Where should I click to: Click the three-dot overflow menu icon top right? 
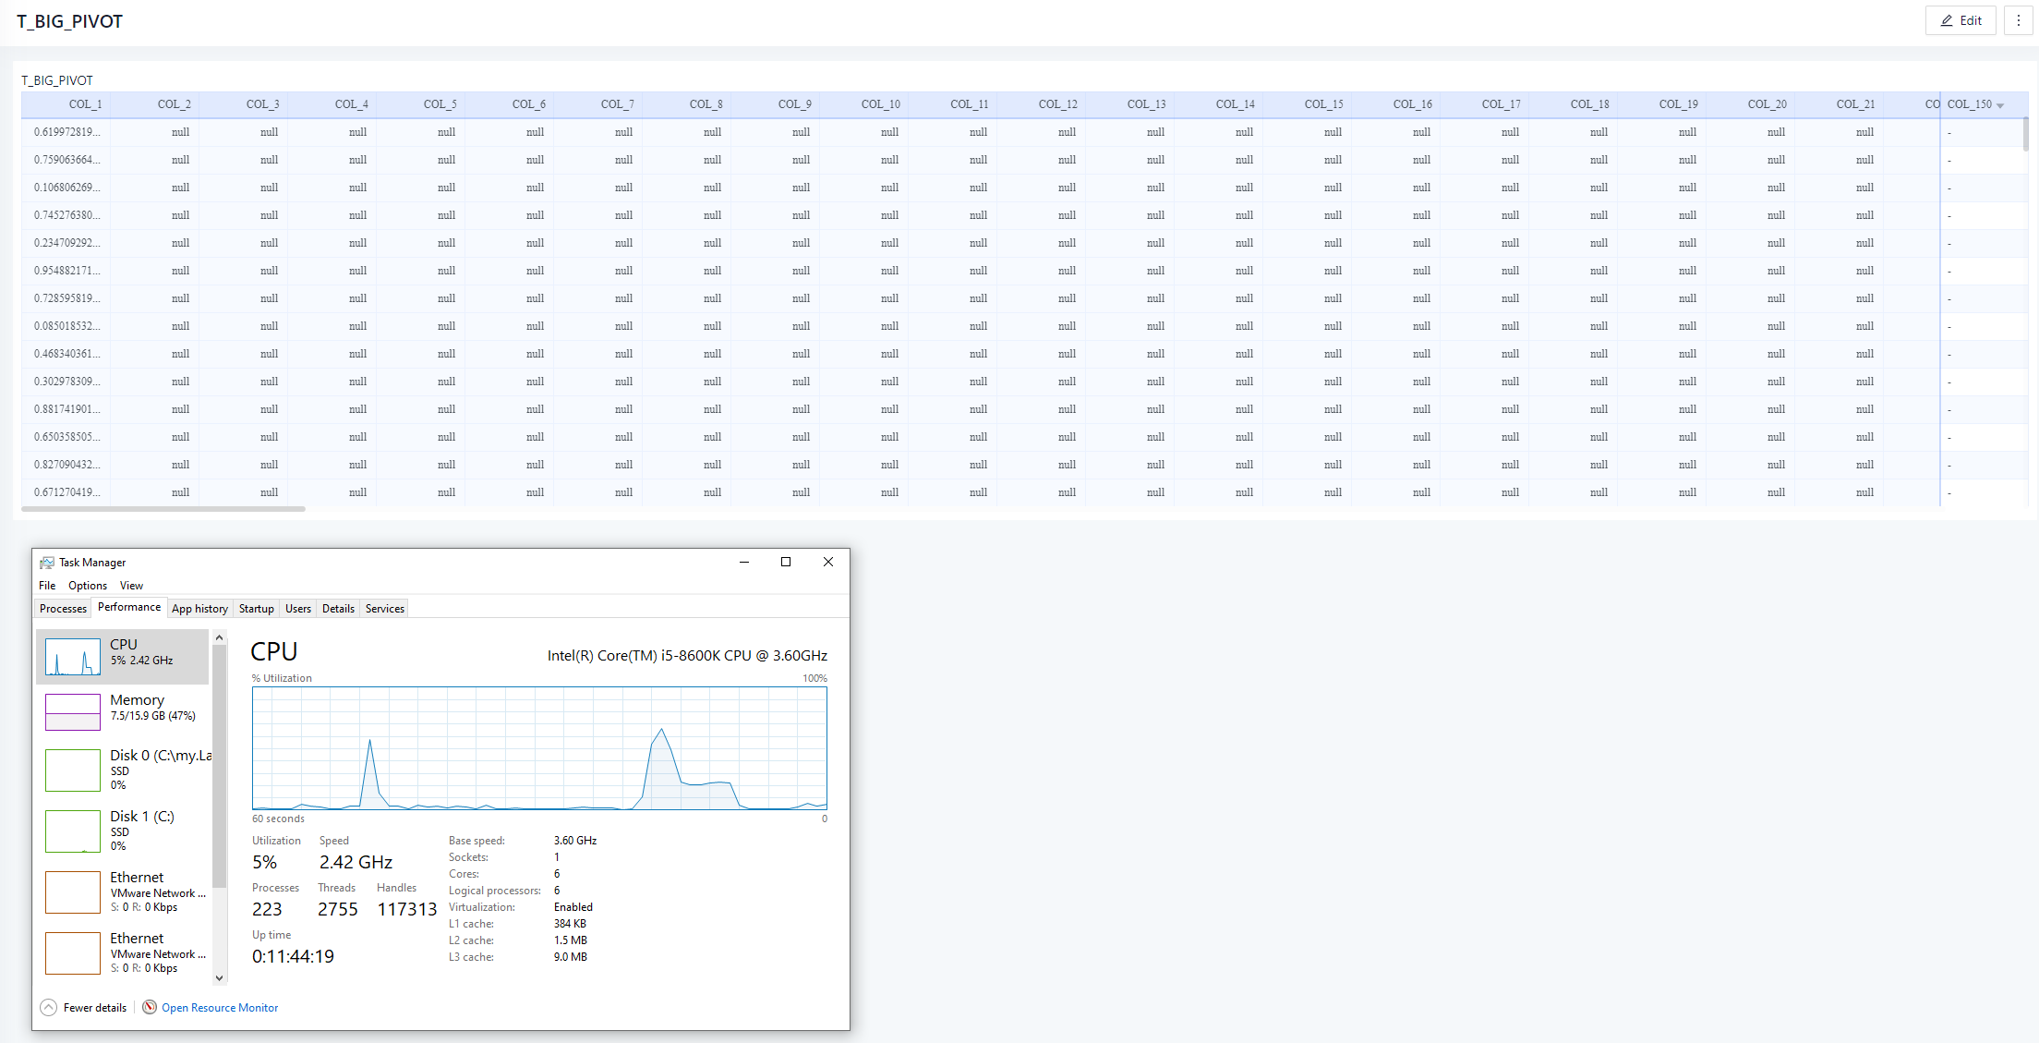pos(2018,19)
